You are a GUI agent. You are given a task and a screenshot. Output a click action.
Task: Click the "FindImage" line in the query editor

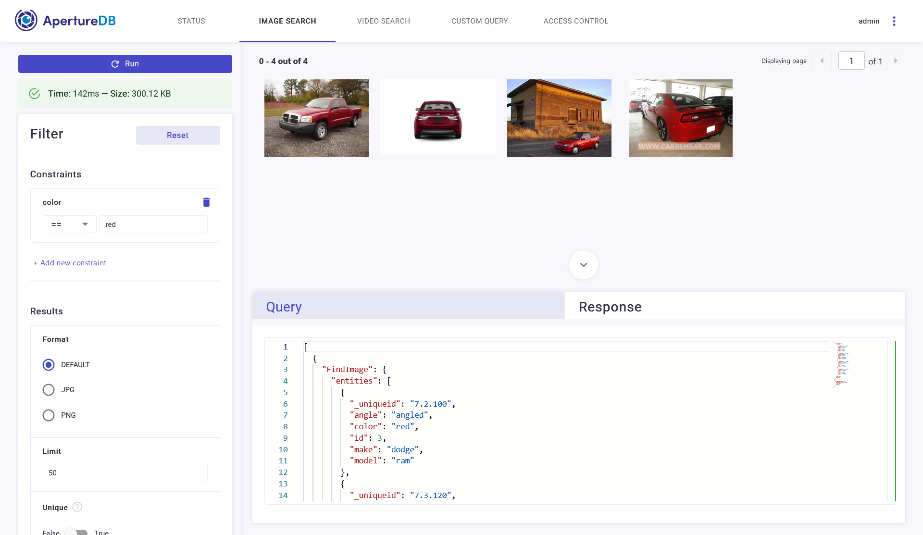354,369
